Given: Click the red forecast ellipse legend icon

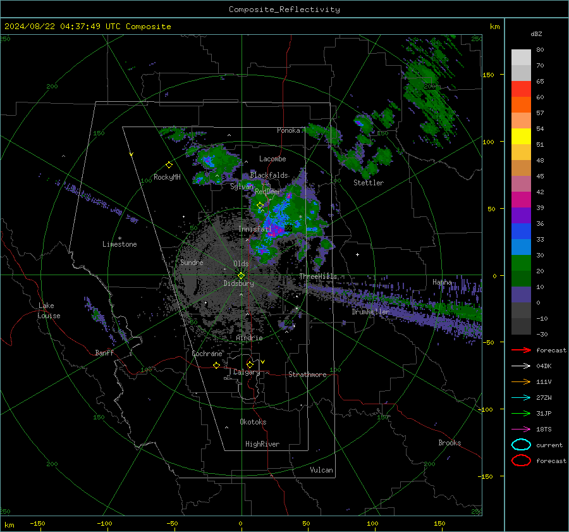Looking at the screenshot, I should (x=521, y=461).
